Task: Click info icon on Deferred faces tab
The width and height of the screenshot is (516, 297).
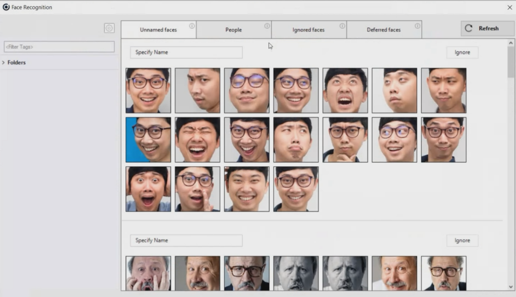Action: coord(417,26)
